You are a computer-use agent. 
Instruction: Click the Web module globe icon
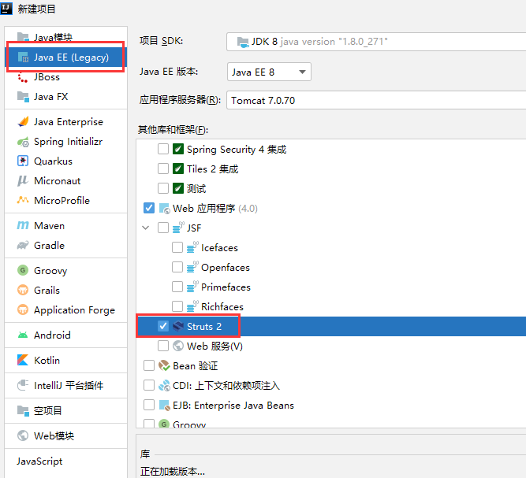(23, 435)
